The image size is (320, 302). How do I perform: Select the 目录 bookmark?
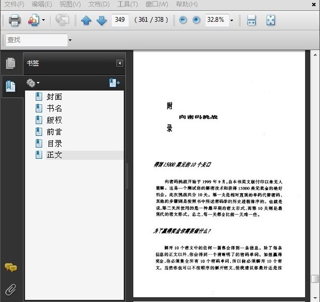pos(55,144)
